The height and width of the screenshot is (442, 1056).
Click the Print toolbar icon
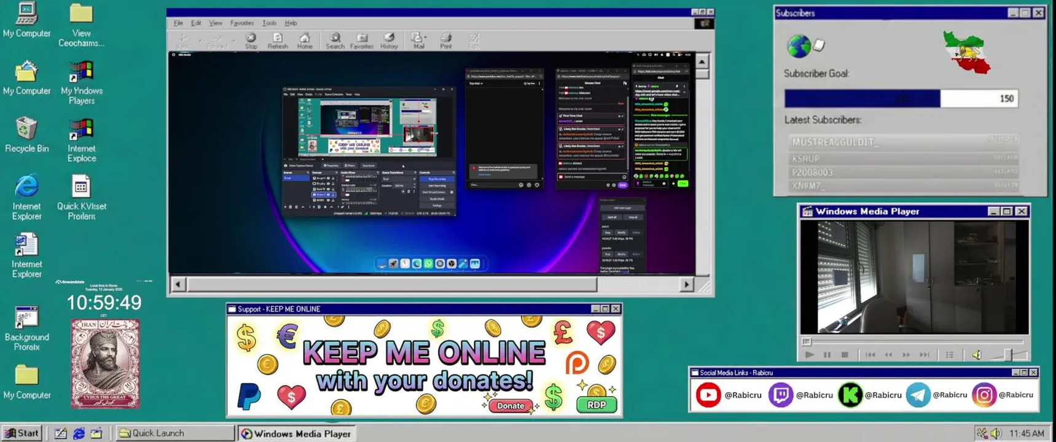pyautogui.click(x=446, y=41)
